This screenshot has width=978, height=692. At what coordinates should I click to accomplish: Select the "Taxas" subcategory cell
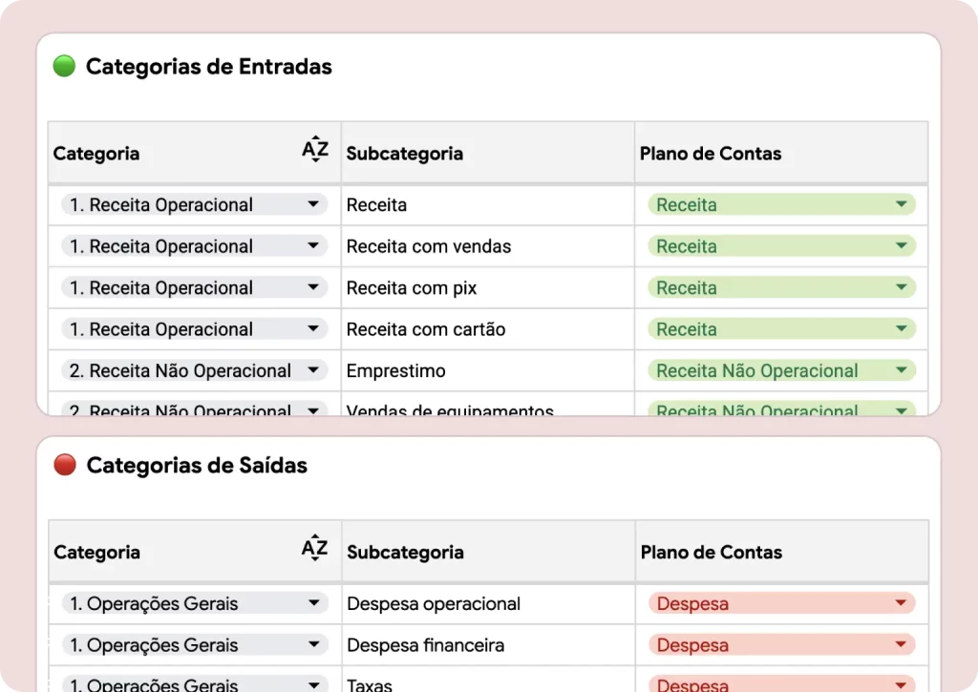point(488,680)
